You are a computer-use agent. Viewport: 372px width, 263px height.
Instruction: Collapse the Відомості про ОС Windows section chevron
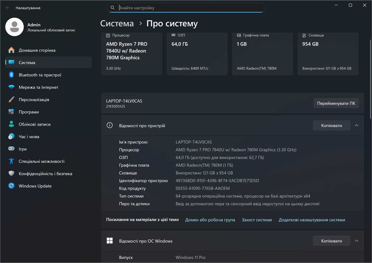coord(357,241)
